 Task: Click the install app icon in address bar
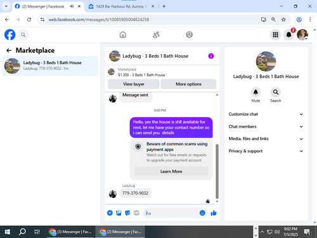pos(263,20)
